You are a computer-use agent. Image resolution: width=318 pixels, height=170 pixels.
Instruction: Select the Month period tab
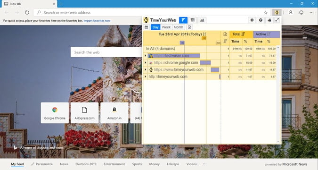point(179,27)
